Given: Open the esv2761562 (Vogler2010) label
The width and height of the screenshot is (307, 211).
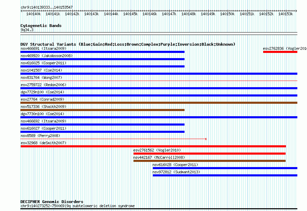Looking at the screenshot, I should pyautogui.click(x=157, y=150).
